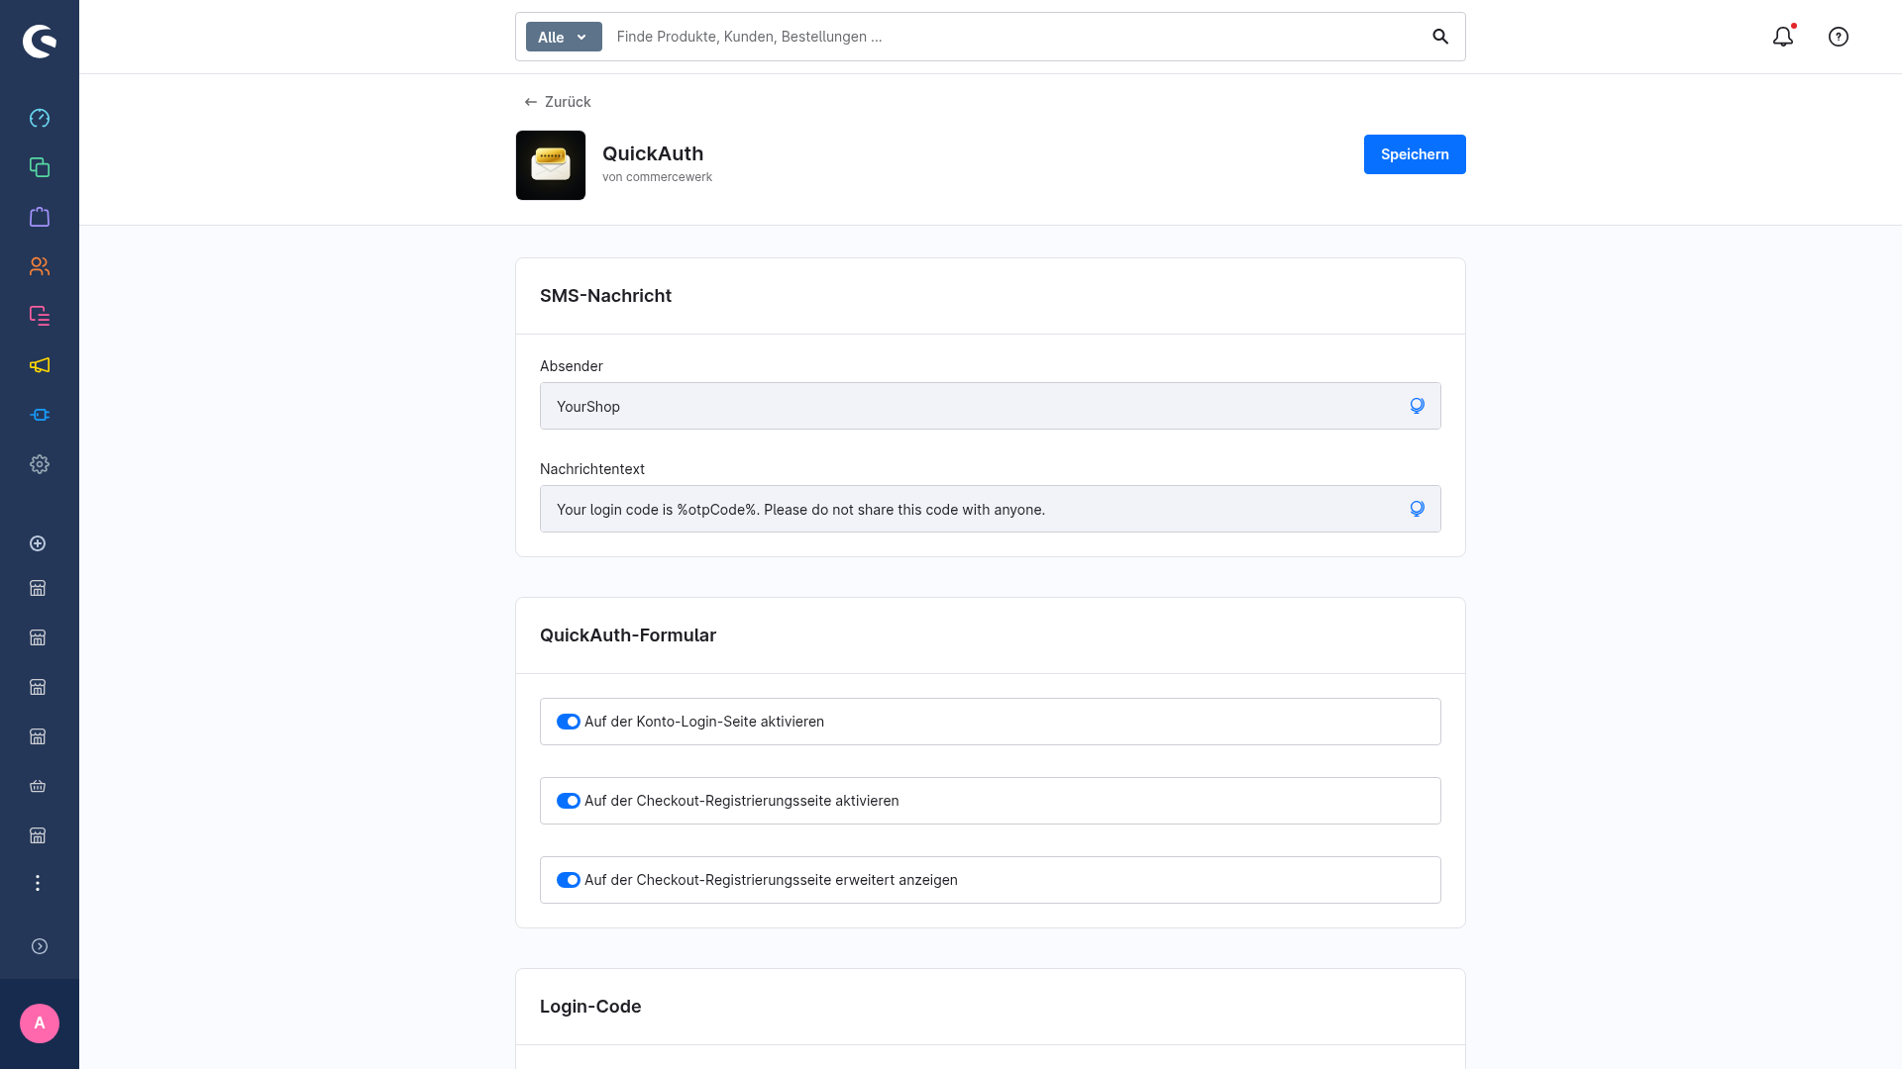Open the Catalogues section icon
This screenshot has height=1069, width=1902.
click(x=40, y=167)
